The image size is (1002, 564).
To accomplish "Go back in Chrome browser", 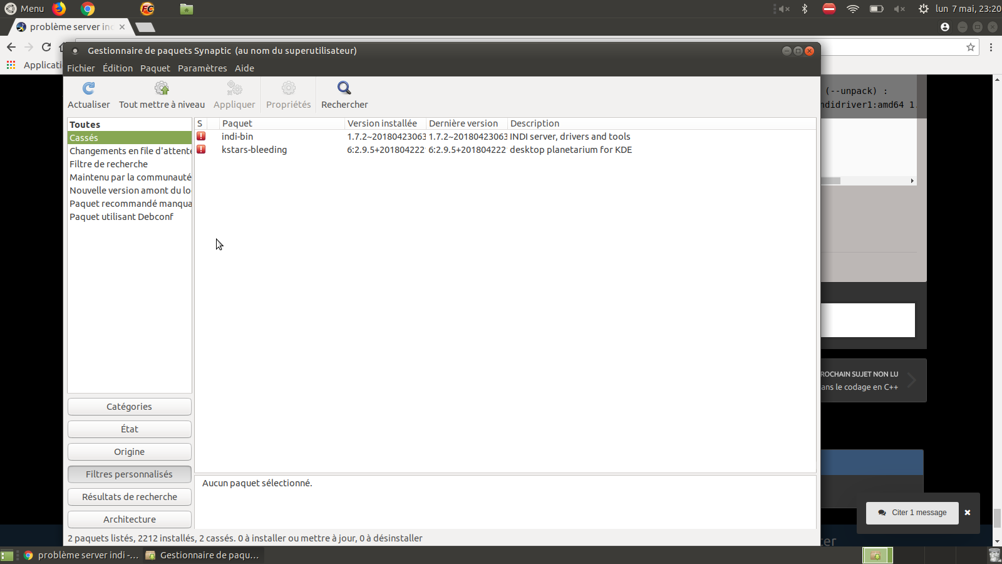I will (11, 47).
